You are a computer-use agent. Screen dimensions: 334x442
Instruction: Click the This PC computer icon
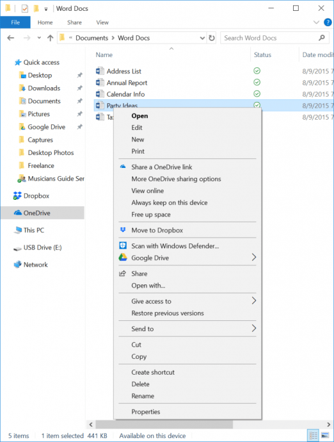(18, 230)
